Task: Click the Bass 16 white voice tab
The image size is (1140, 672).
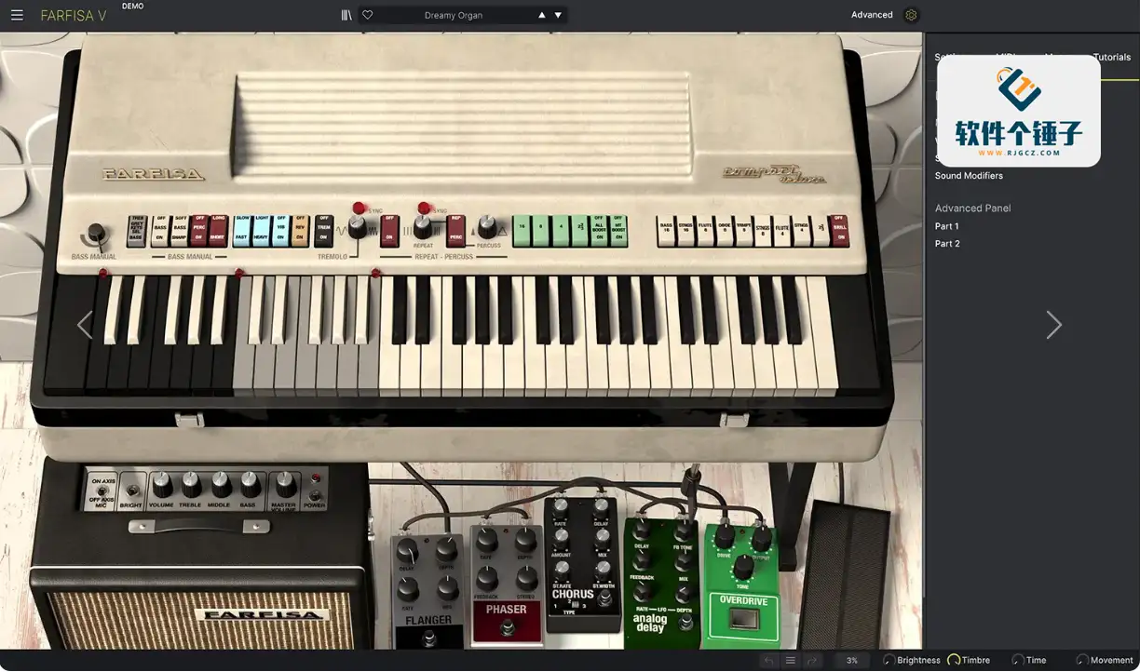Action: pyautogui.click(x=666, y=231)
